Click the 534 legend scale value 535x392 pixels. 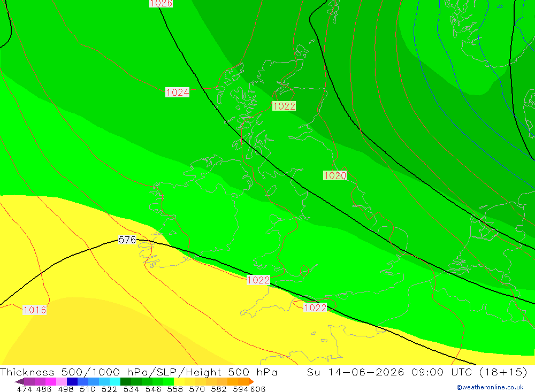[x=131, y=389]
